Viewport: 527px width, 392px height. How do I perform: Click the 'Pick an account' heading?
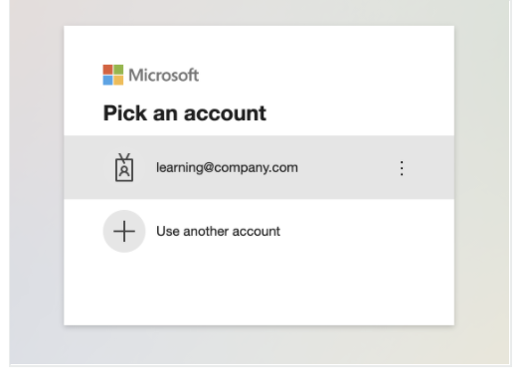coord(185,113)
